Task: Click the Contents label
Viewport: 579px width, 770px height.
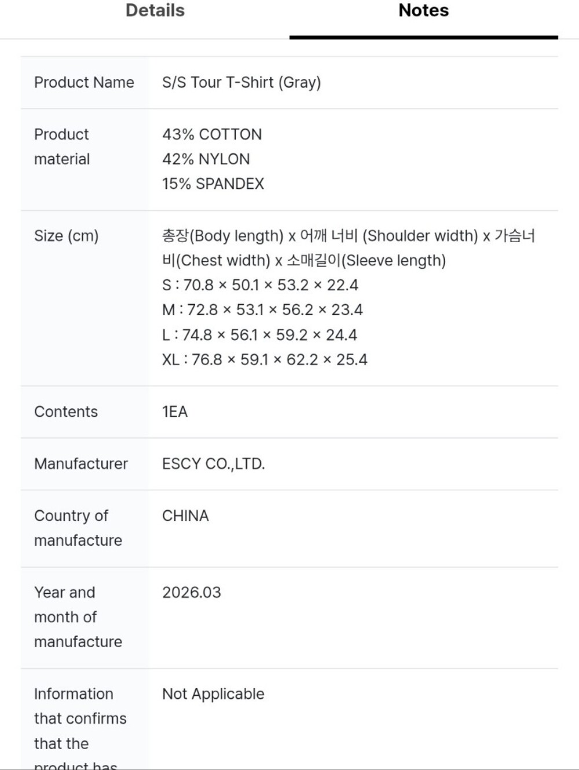Action: pyautogui.click(x=66, y=412)
